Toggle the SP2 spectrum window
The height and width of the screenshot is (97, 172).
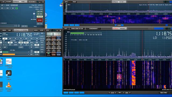point(8,8)
